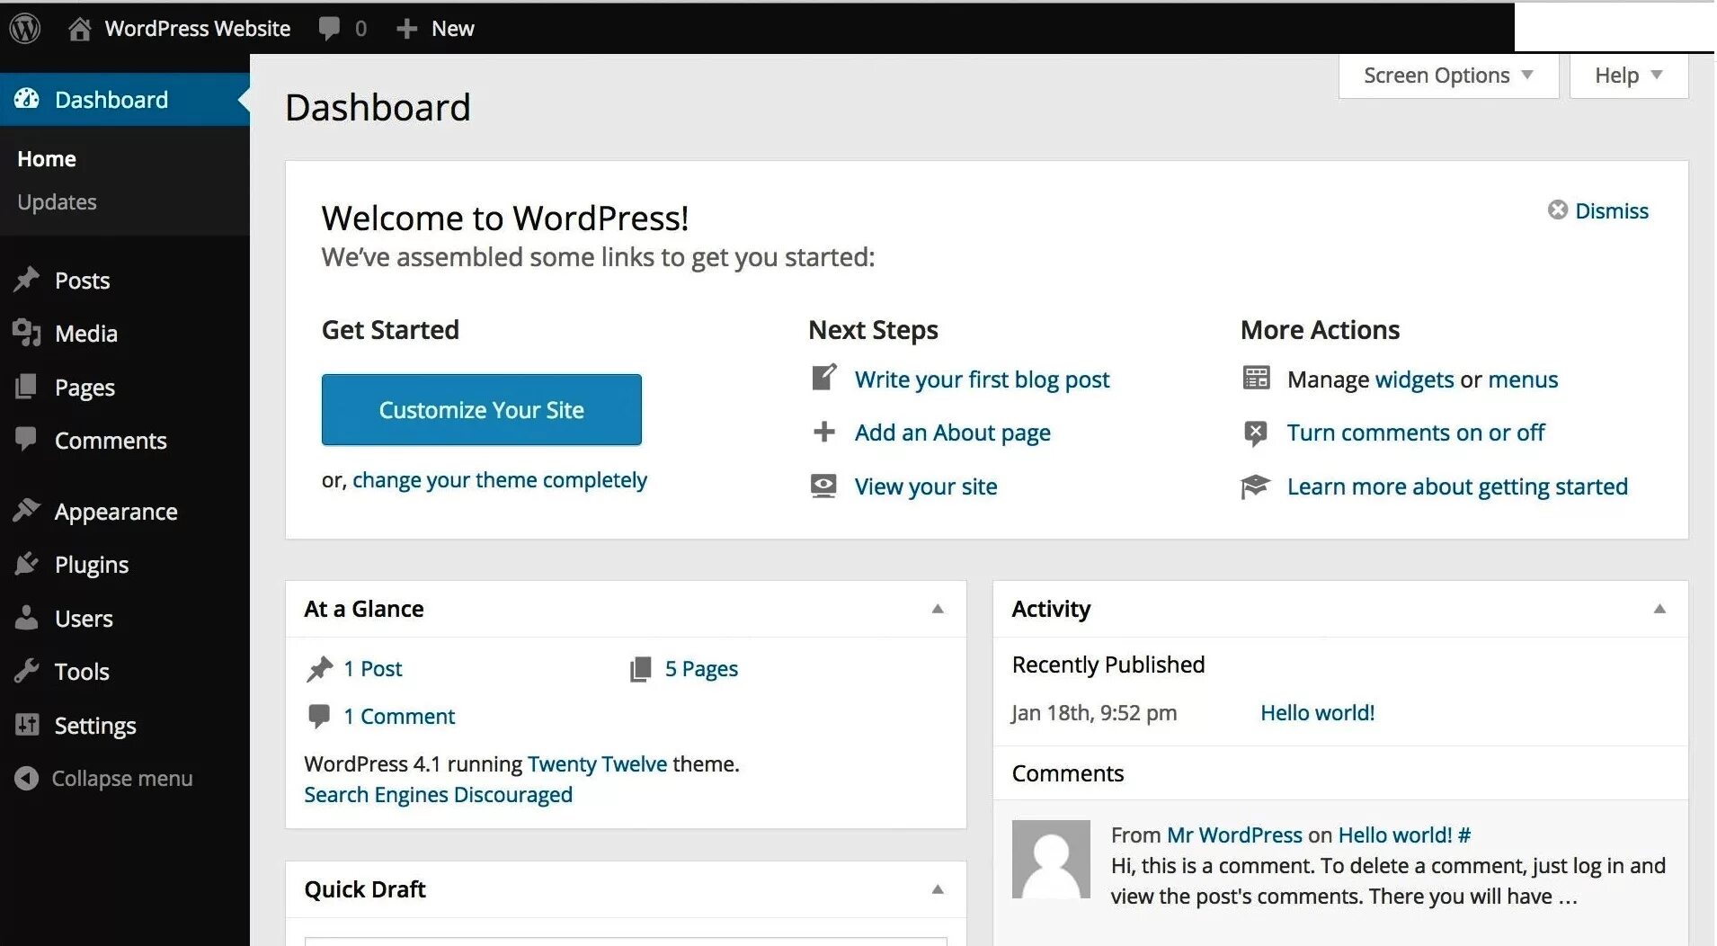Click the Customize Your Site button

click(482, 409)
